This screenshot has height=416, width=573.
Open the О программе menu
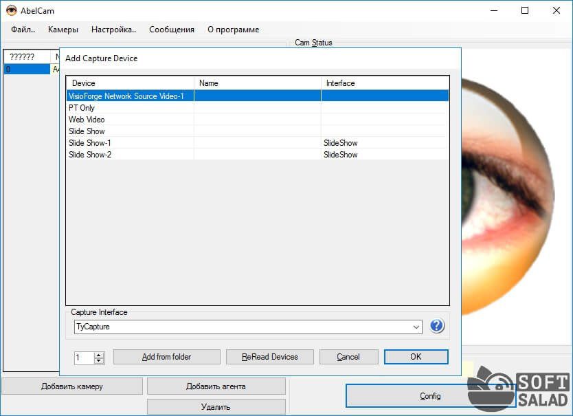coord(234,30)
